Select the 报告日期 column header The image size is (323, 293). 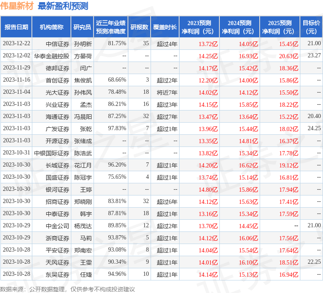[16, 27]
